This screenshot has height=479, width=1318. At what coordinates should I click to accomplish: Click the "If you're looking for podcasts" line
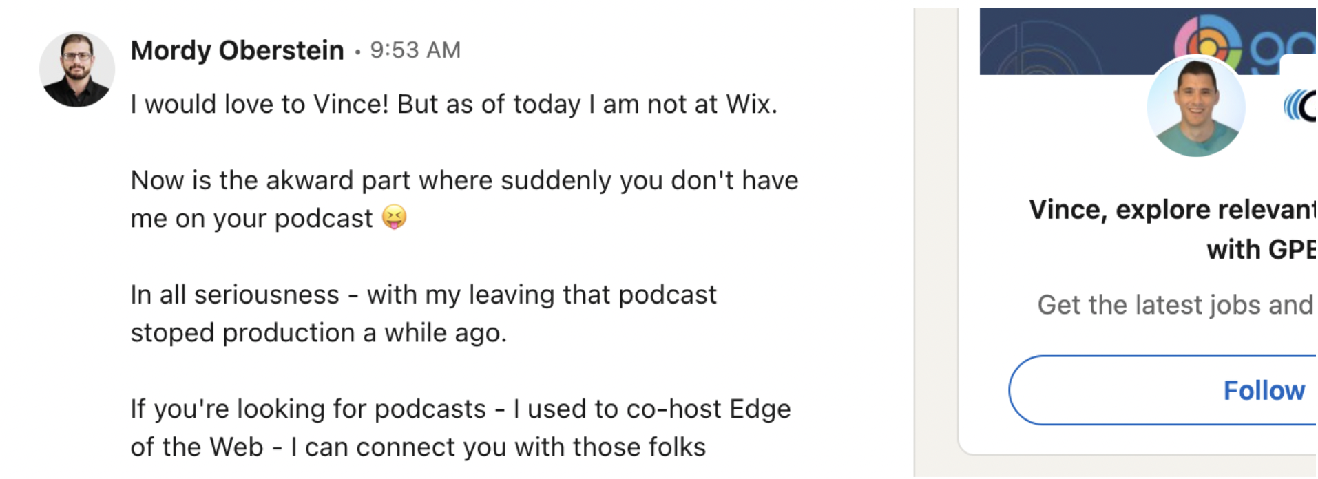coord(460,409)
